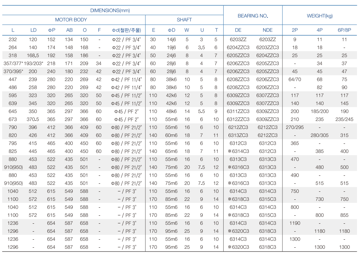Click the LD value 370.5
The height and width of the screenshot is (256, 360).
point(33,119)
